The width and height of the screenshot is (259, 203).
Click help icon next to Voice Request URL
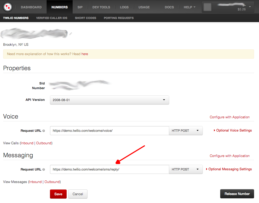coord(44,131)
